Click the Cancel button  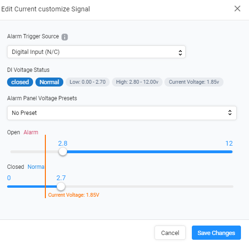pyautogui.click(x=170, y=233)
